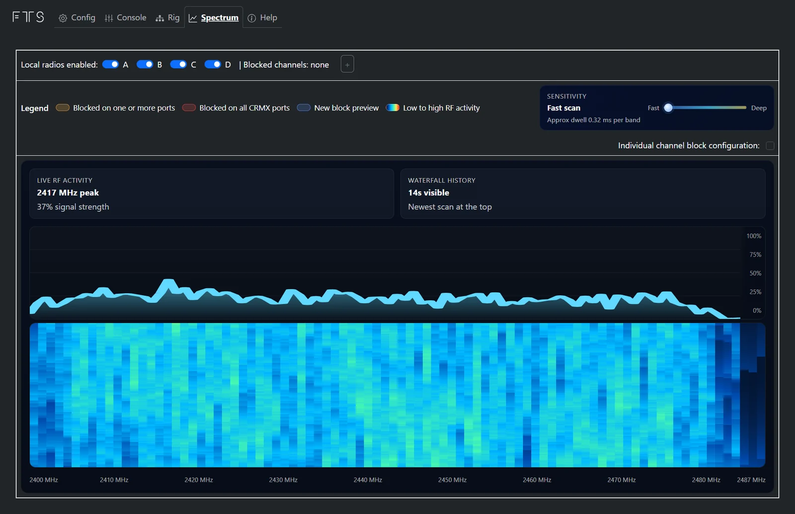795x514 pixels.
Task: Click the 'Blocked on all CRMX ports' swatch
Action: click(189, 107)
